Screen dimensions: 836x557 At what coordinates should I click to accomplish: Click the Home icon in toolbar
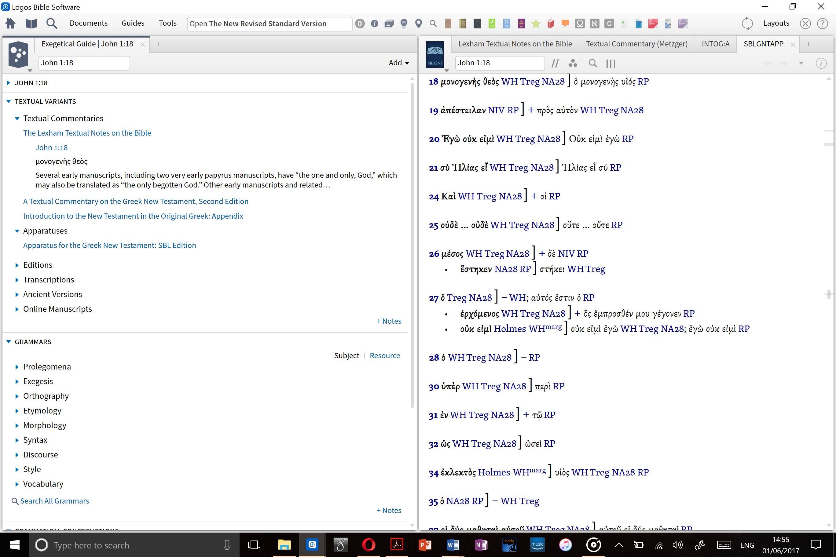click(10, 24)
